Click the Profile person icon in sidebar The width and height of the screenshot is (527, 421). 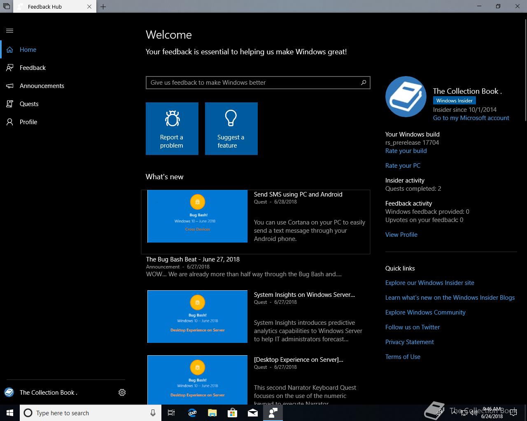[x=10, y=122]
